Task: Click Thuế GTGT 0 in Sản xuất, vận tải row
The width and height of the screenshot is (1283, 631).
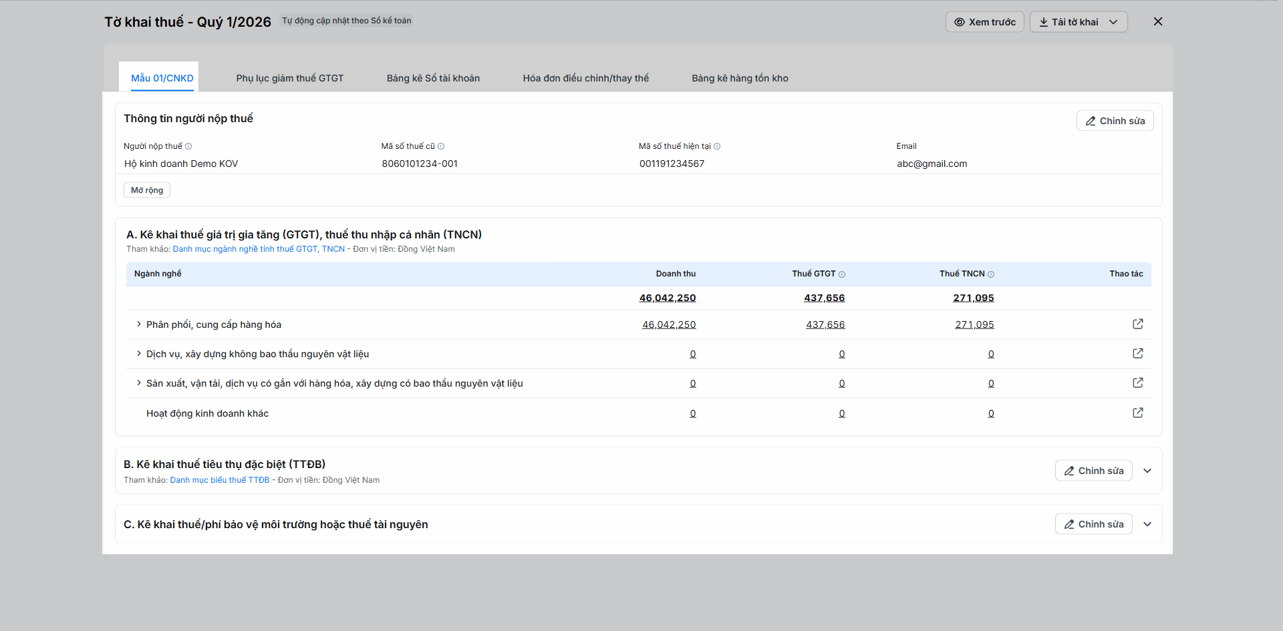Action: [x=842, y=383]
